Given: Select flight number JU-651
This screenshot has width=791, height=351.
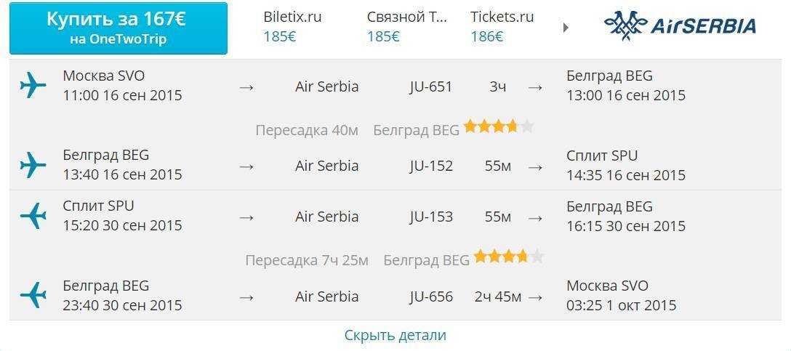Looking at the screenshot, I should (431, 86).
